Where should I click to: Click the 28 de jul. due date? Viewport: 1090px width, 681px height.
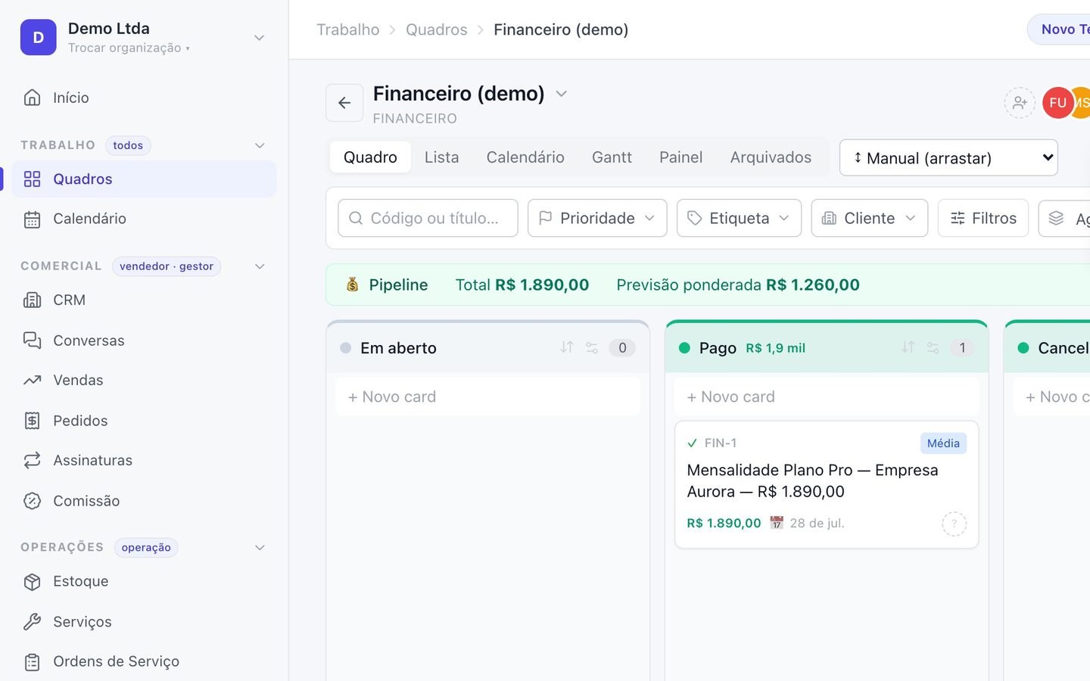[x=808, y=523]
